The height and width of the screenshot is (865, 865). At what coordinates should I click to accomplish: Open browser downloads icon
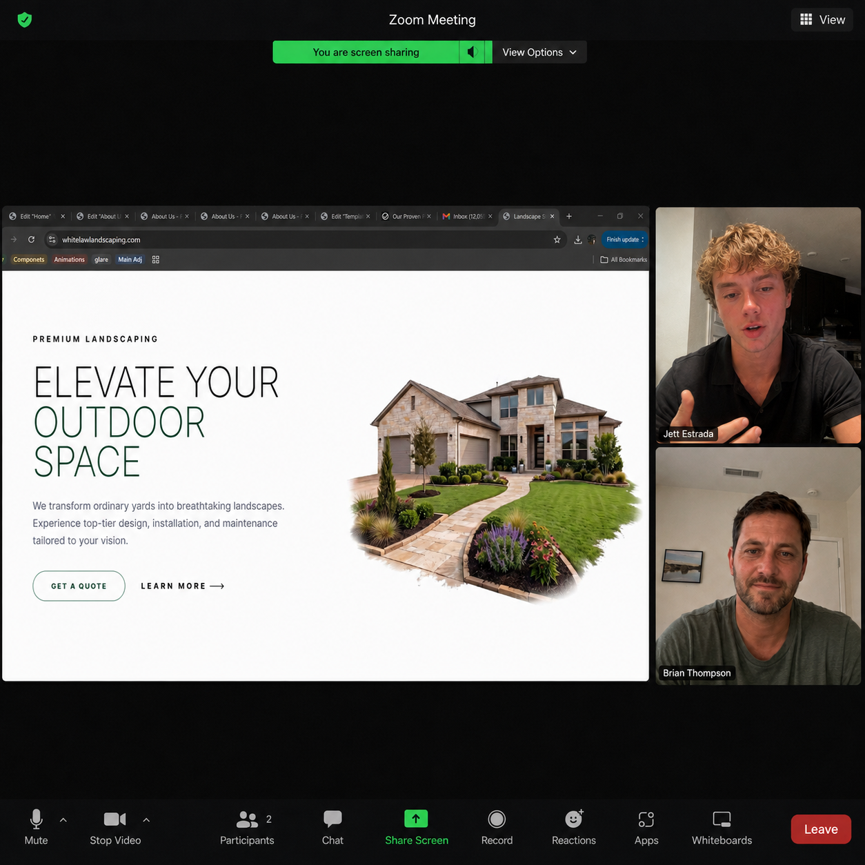coord(578,239)
